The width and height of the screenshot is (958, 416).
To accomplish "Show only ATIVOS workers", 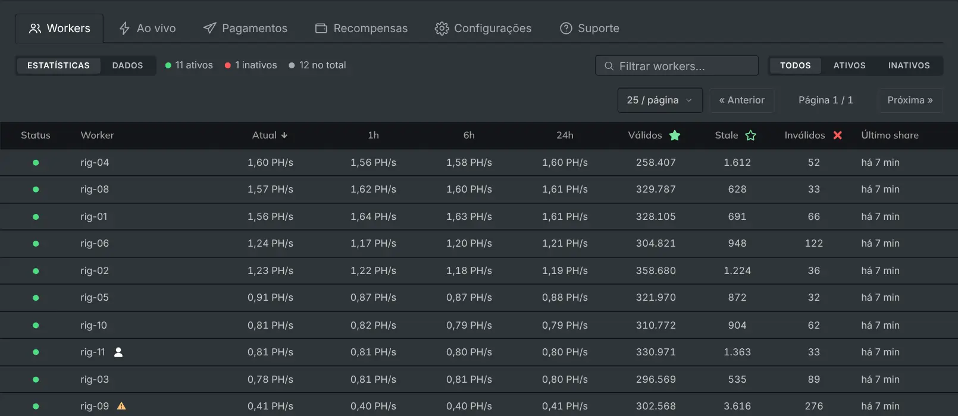I will pos(849,65).
